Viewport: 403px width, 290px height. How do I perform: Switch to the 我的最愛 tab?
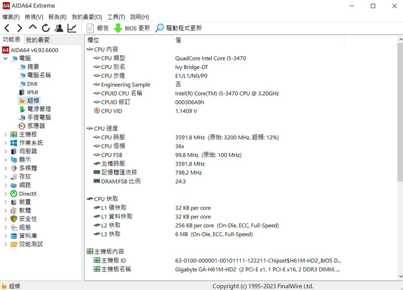[x=38, y=40]
